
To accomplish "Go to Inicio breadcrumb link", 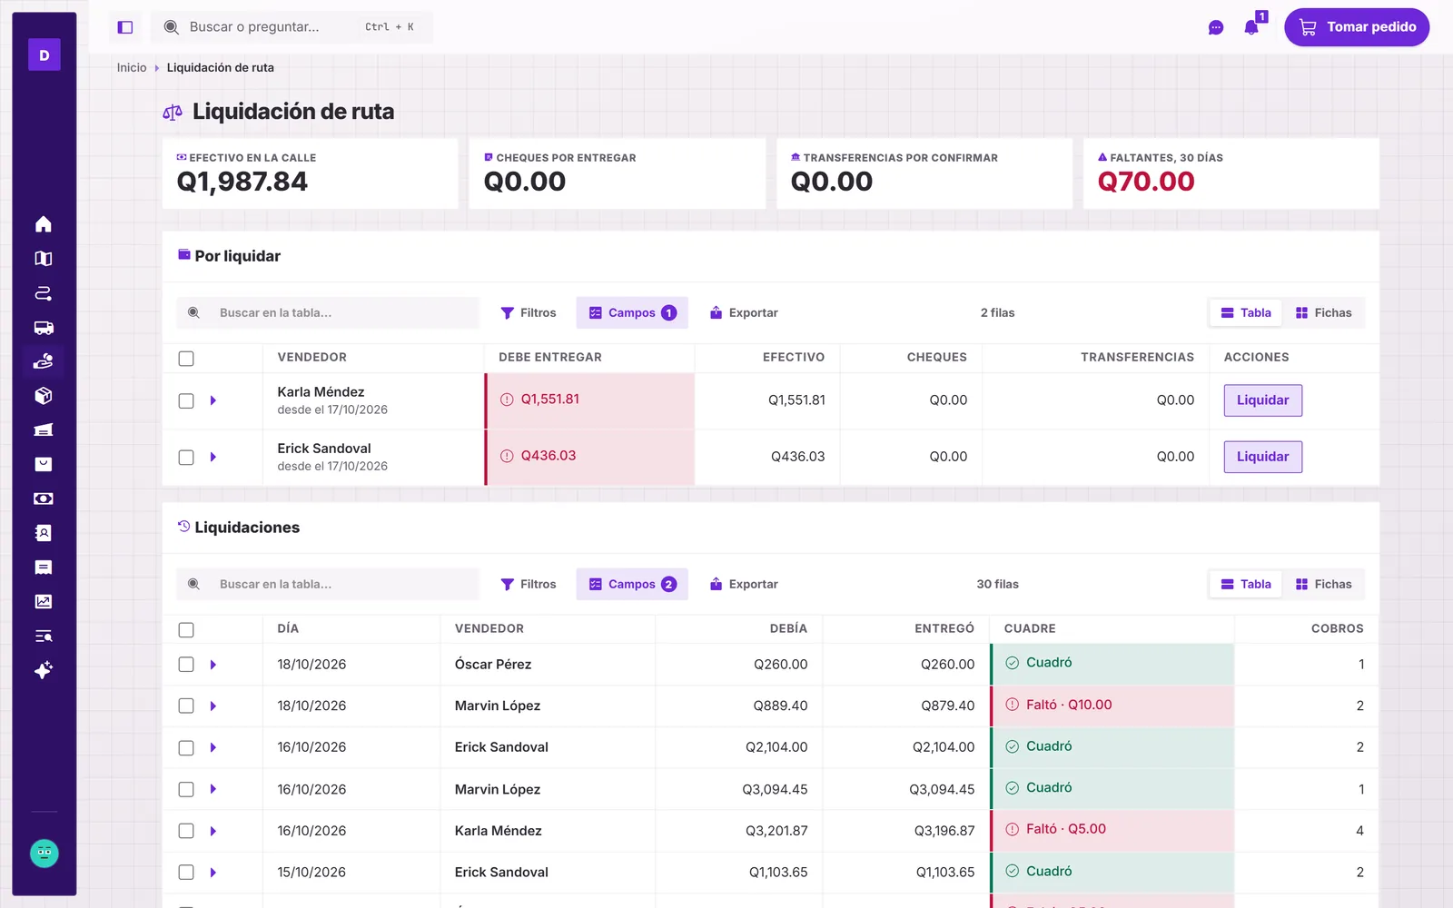I will tap(132, 67).
